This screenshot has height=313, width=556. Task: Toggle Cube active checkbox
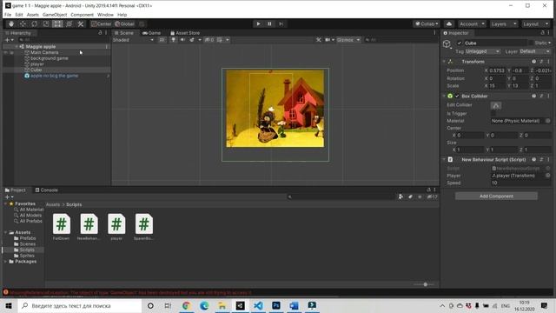click(x=460, y=43)
